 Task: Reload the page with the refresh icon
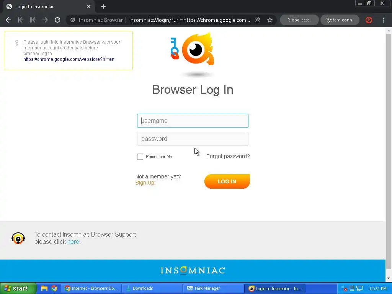tap(57, 20)
